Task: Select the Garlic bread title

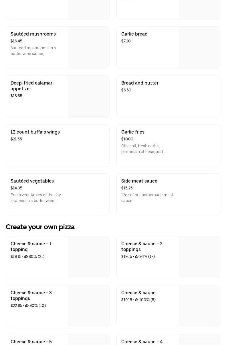Action: pos(134,34)
